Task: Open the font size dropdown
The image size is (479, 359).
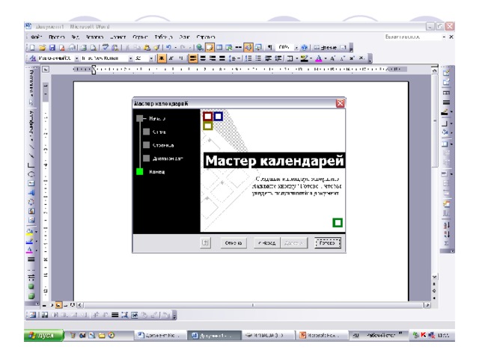Action: [x=150, y=57]
